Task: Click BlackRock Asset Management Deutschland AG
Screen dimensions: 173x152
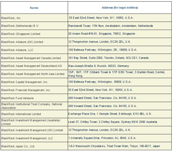Action: tap(34, 66)
